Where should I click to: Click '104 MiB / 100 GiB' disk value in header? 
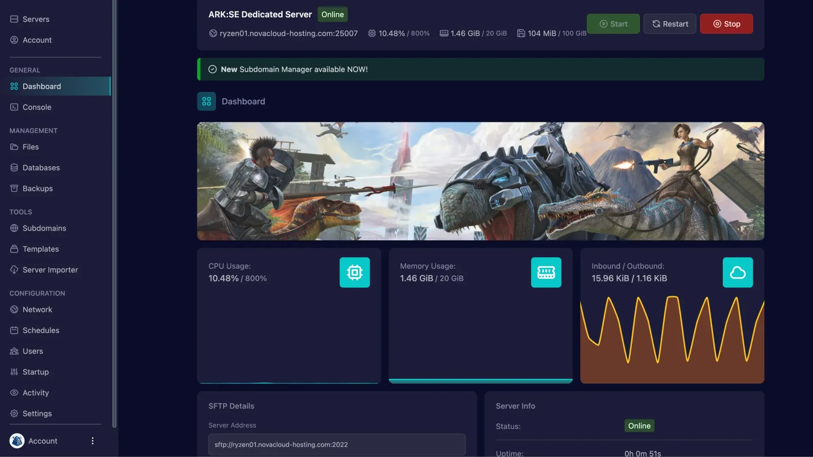[x=557, y=33]
